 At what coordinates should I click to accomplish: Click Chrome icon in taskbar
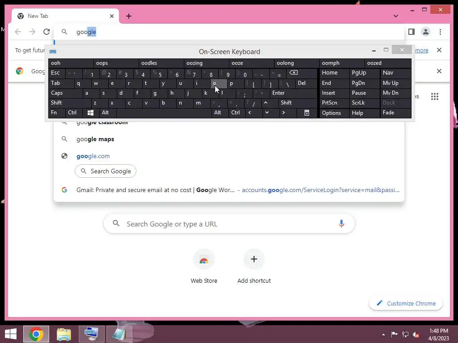(x=36, y=334)
